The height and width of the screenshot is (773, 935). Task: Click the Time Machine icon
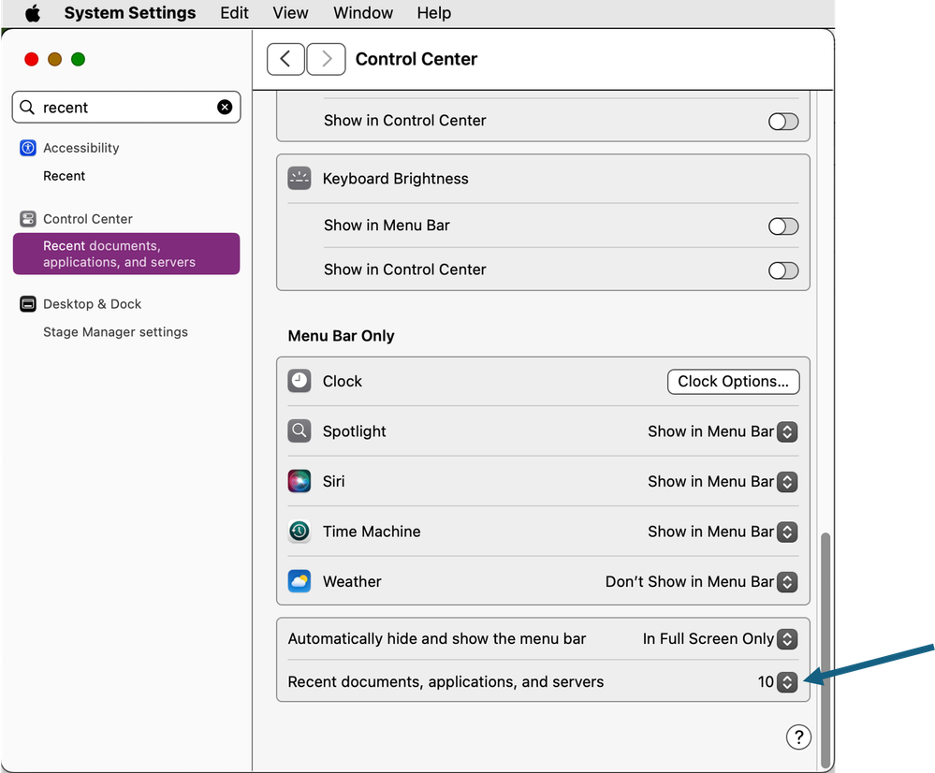[299, 532]
